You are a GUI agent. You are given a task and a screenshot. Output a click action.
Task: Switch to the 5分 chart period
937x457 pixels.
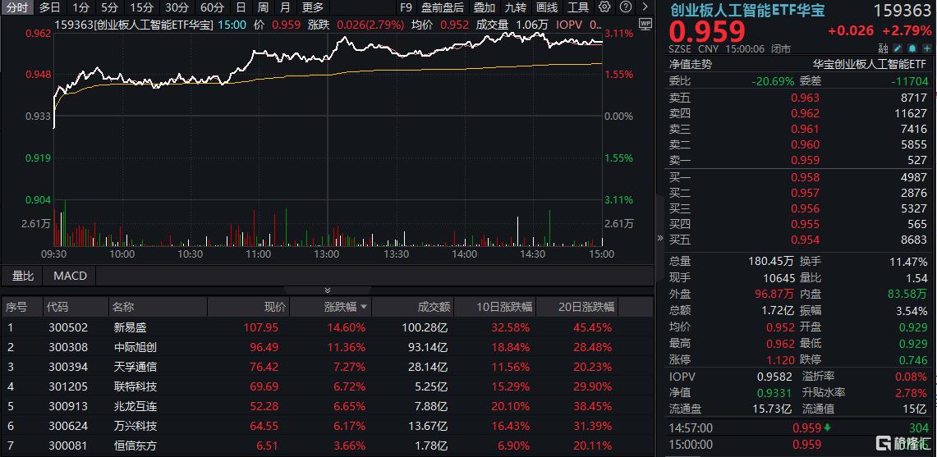(x=109, y=7)
